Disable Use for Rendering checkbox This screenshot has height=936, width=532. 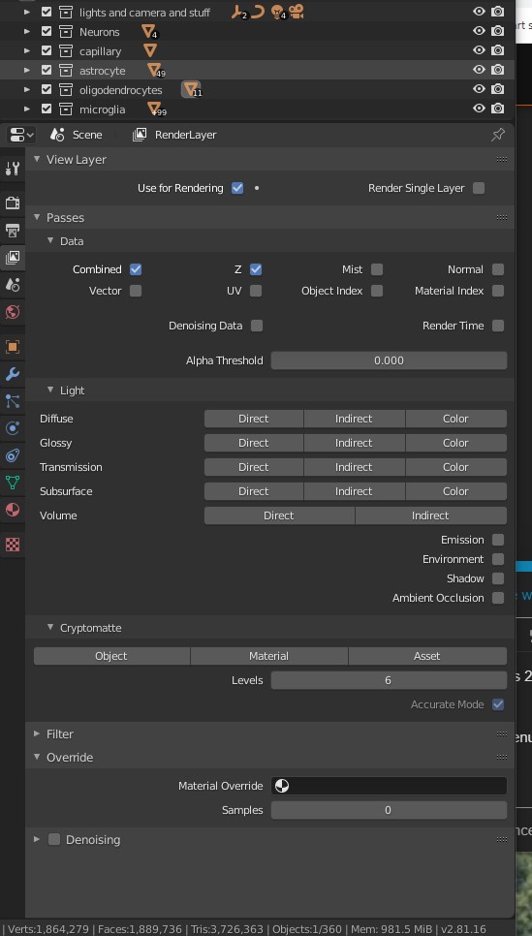pyautogui.click(x=237, y=188)
